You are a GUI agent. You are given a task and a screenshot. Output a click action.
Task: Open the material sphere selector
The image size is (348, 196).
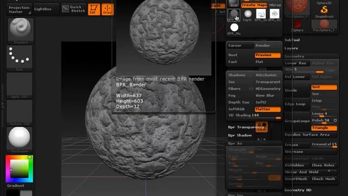20,140
